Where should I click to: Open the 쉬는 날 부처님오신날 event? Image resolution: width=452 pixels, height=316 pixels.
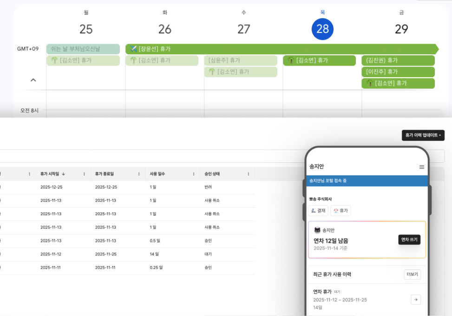83,49
